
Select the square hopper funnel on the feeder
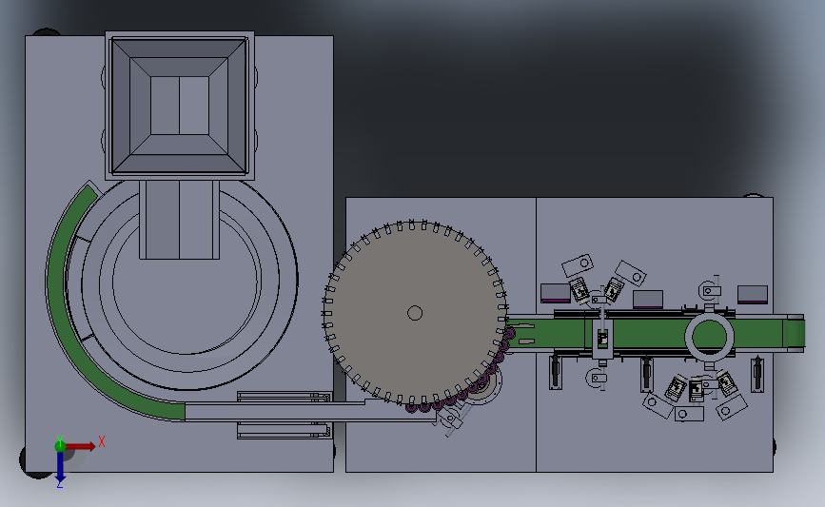(x=180, y=106)
